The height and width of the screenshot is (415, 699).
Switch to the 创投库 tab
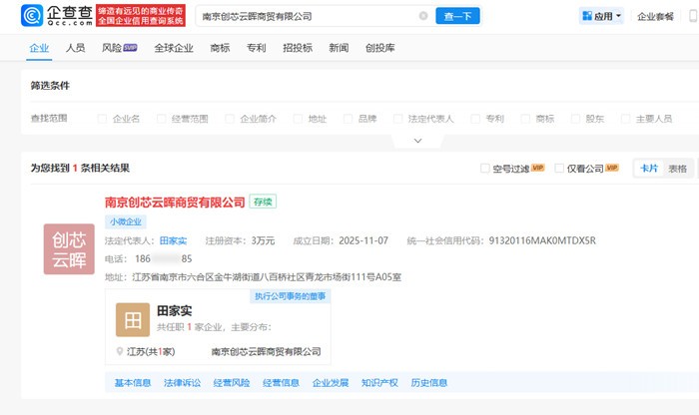pos(380,48)
